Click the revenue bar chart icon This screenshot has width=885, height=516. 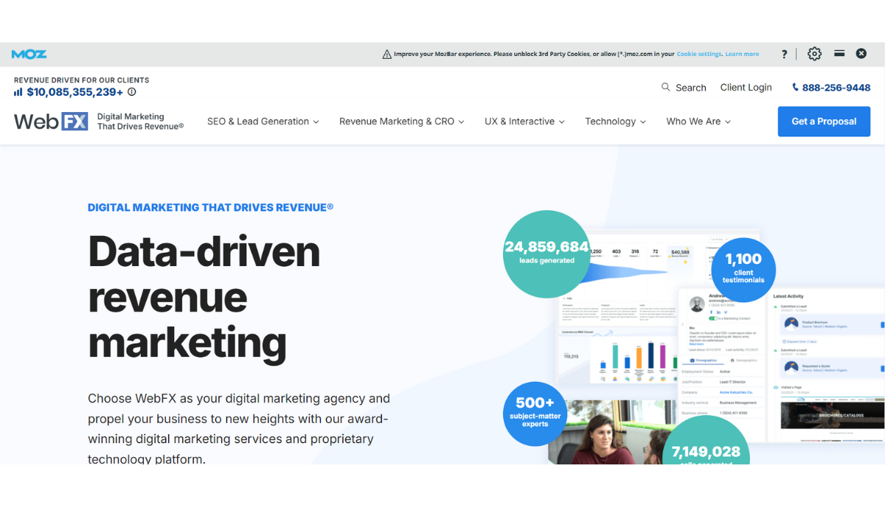18,92
